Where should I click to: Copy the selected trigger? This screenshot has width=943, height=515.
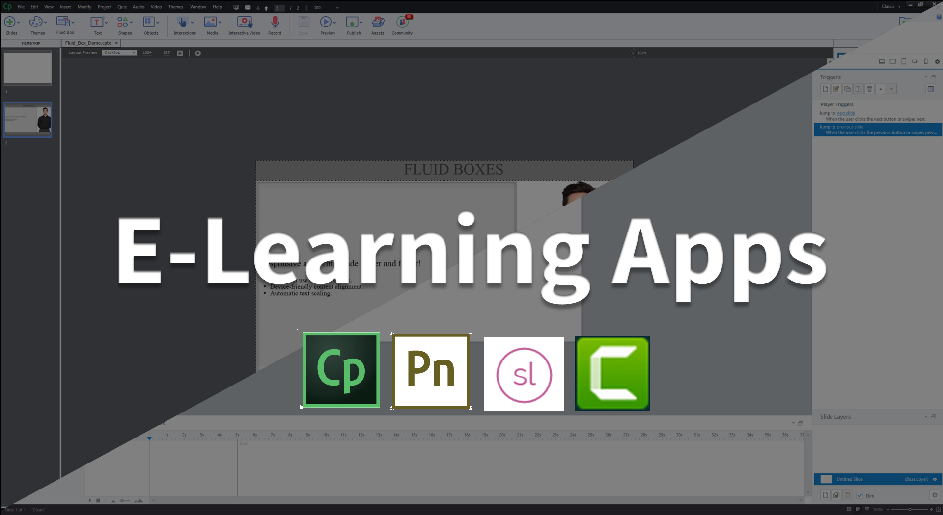pos(847,89)
